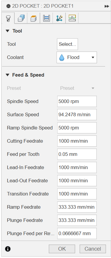The height and width of the screenshot is (258, 111).
Task: Collapse the Feed & Speed section
Action: 8,75
